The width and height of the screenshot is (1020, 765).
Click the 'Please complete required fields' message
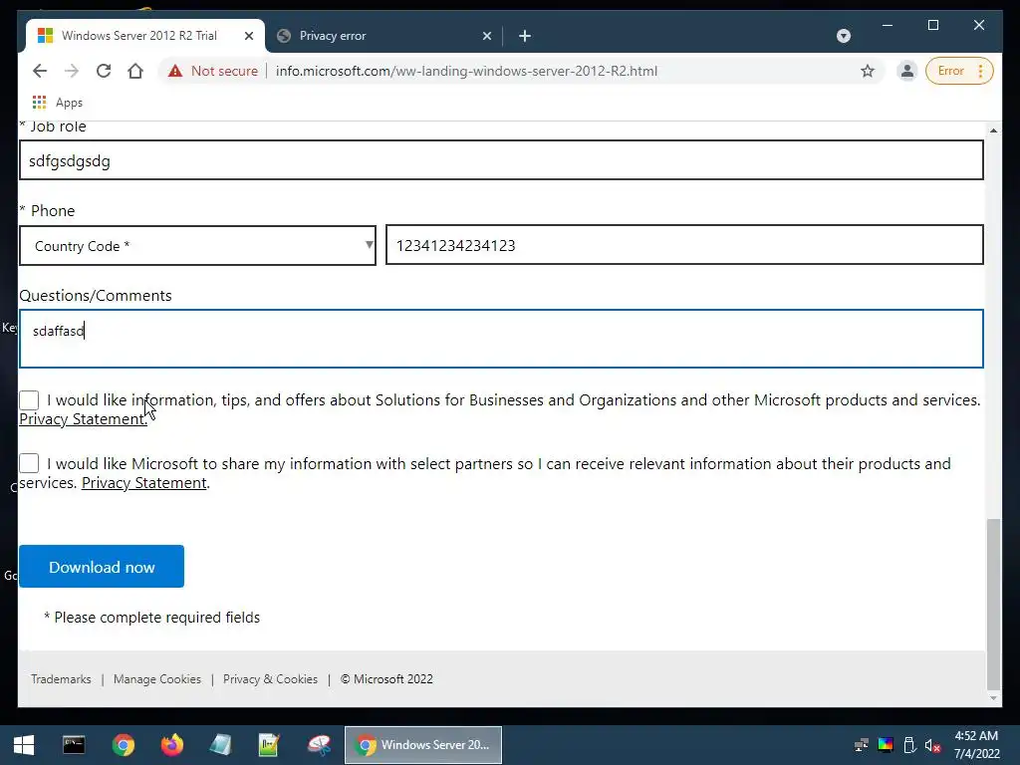(x=151, y=618)
